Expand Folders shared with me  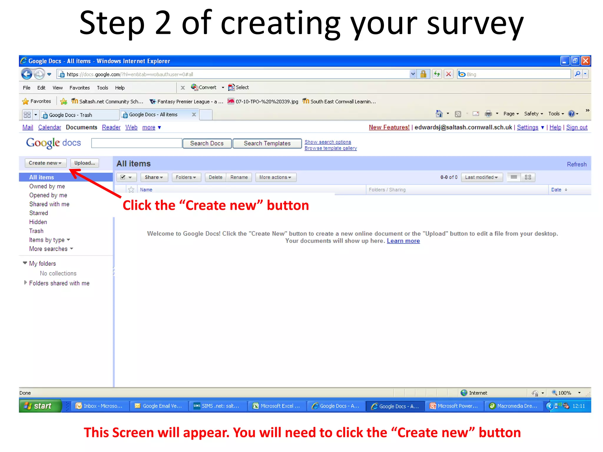[x=25, y=282]
